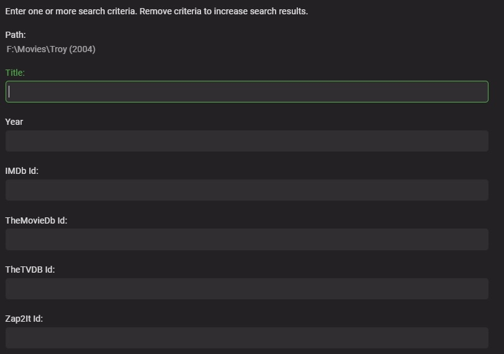Click the 'Zap2It Id:' label
504x354 pixels.
tap(24, 319)
